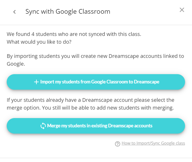Viewport: 192px width, 162px height.
Task: Click the Sync with Google Classroom title
Action: click(x=68, y=12)
